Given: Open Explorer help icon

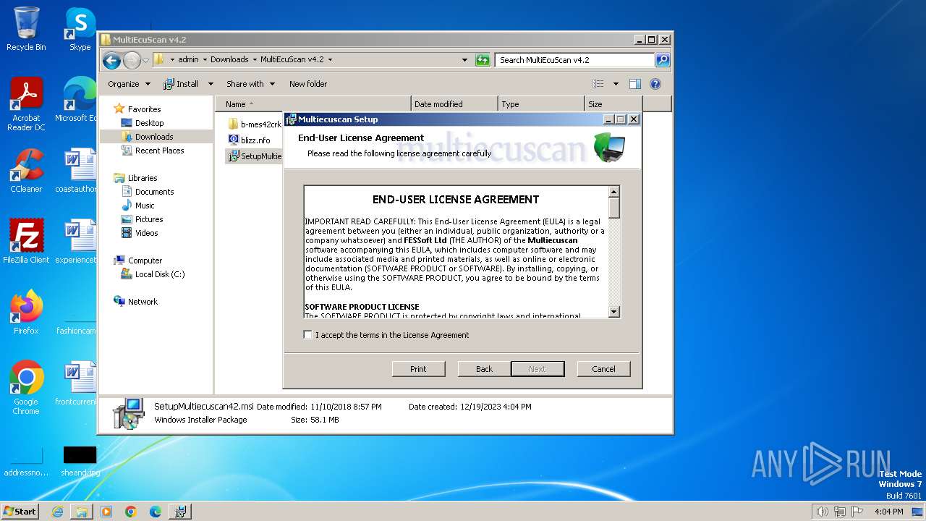Looking at the screenshot, I should tap(655, 84).
